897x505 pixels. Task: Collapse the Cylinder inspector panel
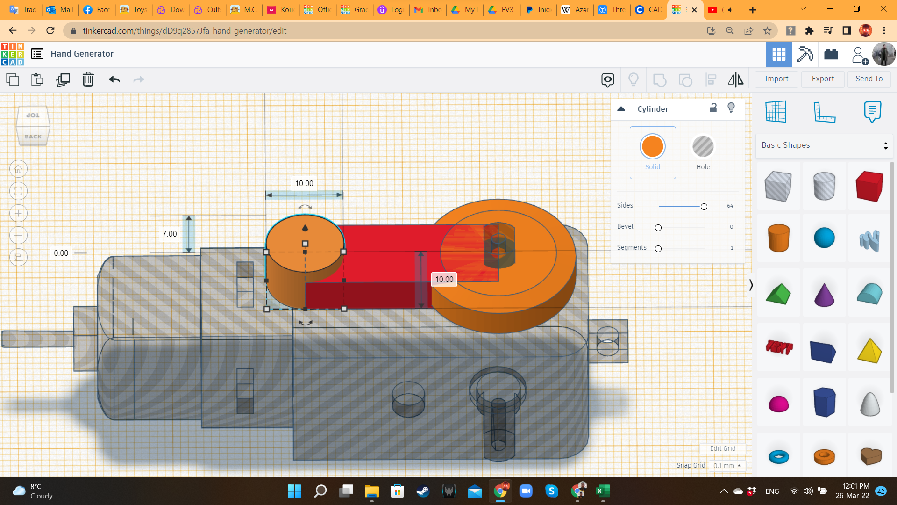click(x=621, y=109)
